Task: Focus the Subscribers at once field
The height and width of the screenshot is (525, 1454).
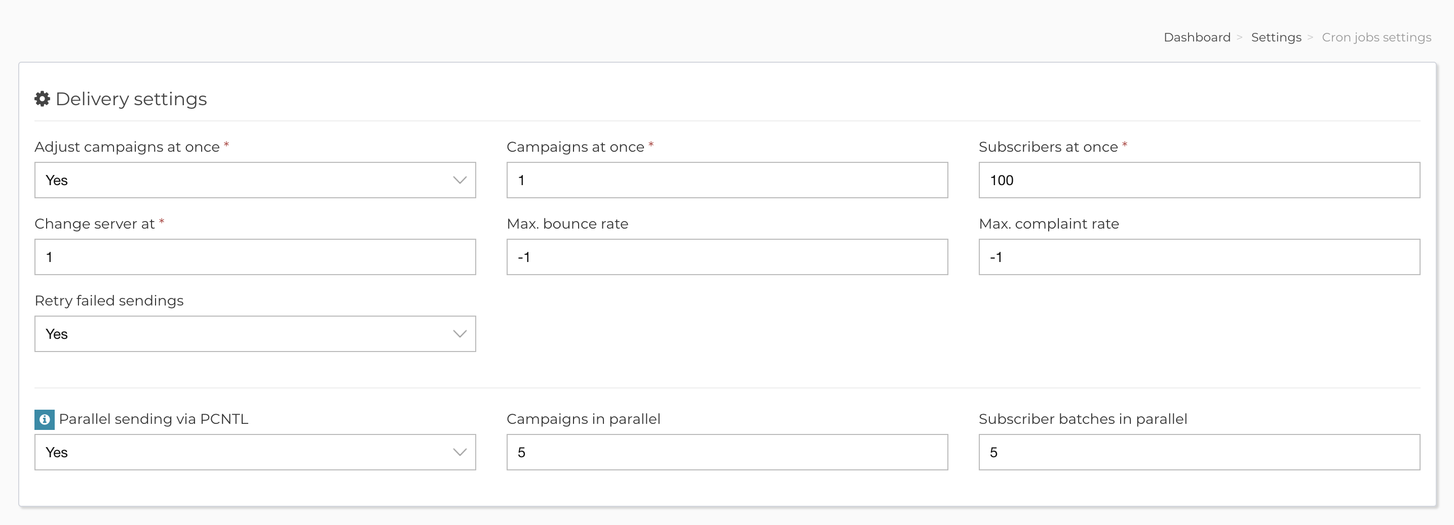Action: pos(1200,180)
